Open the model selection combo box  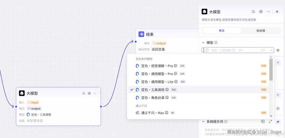click(x=238, y=50)
